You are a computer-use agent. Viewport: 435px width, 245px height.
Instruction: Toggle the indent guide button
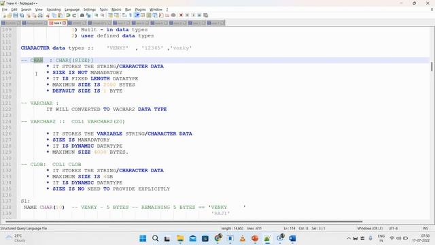click(x=137, y=15)
